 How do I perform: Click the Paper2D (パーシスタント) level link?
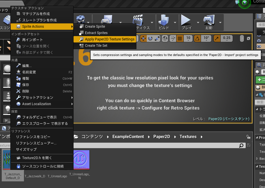click(x=229, y=119)
